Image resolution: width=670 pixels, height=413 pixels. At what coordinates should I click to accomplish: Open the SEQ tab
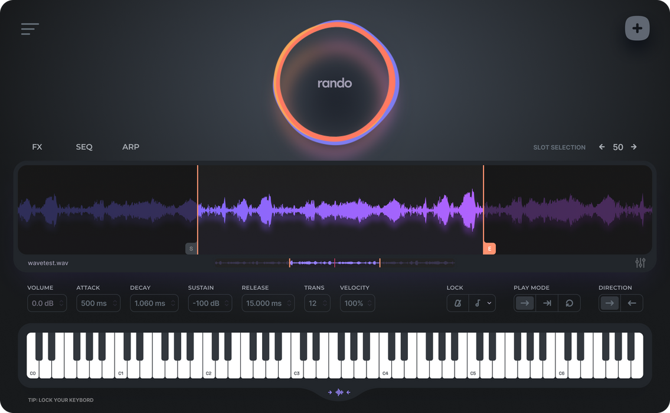pos(84,147)
